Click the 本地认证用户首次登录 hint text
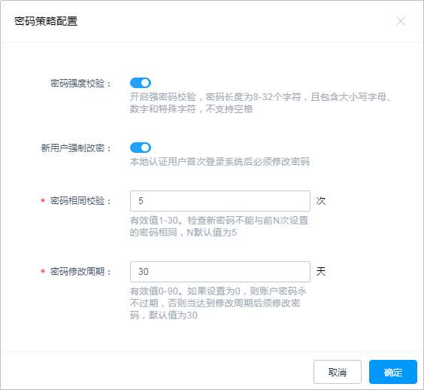The height and width of the screenshot is (390, 424). (220, 162)
